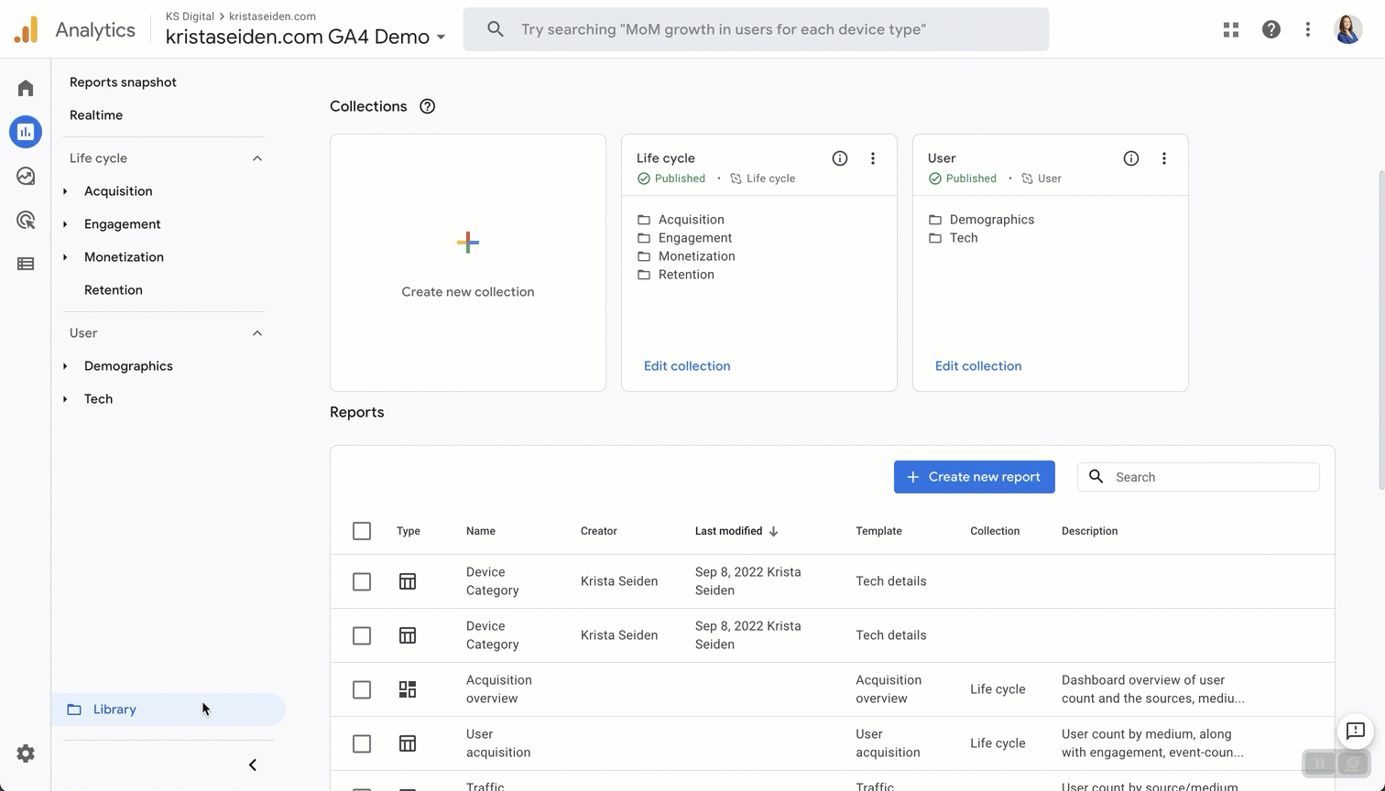Check the first Device Category row checkbox
This screenshot has width=1385, height=791.
(362, 581)
